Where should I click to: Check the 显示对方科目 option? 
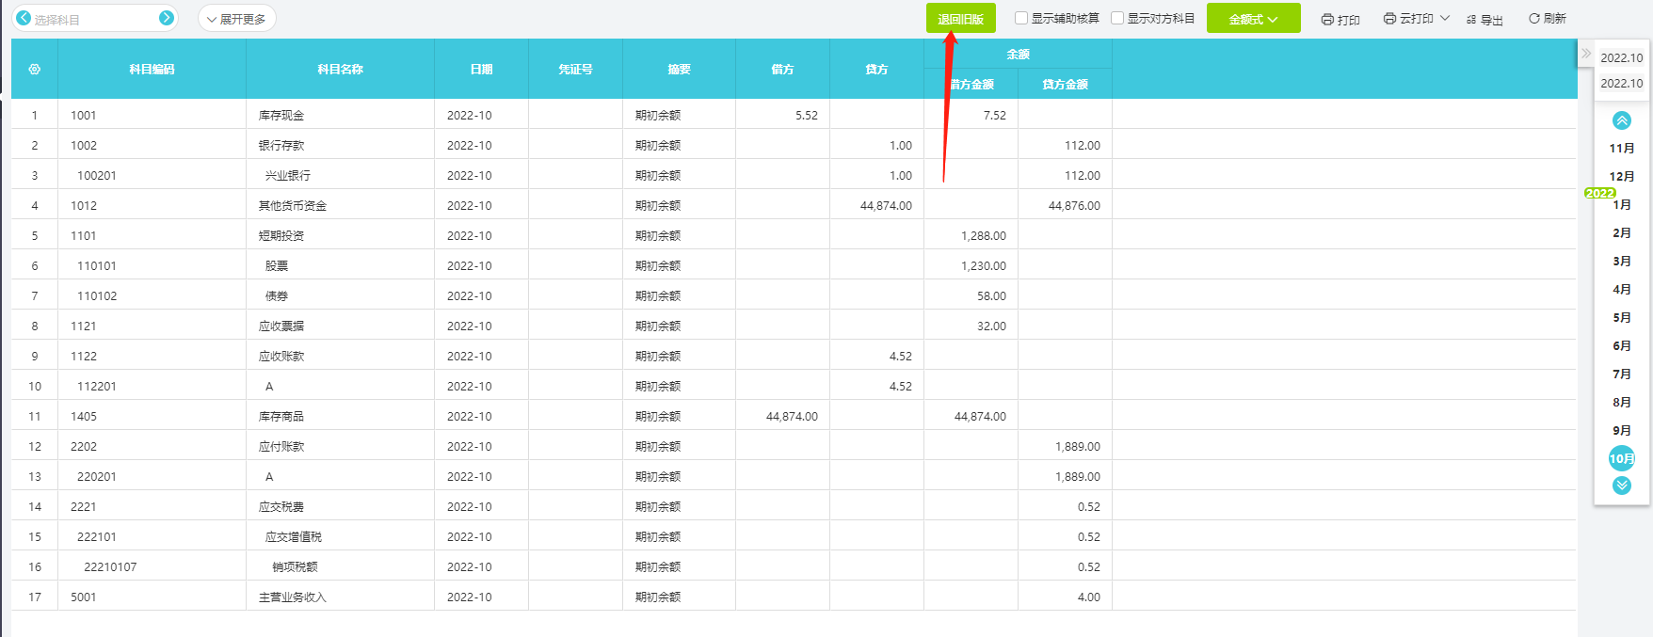point(1117,18)
